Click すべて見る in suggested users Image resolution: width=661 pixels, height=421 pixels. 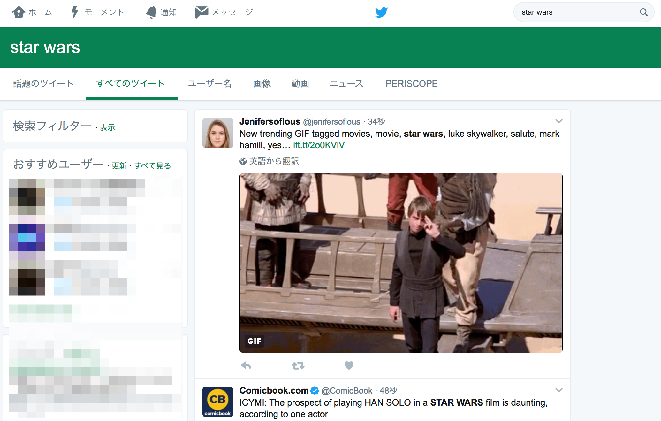pos(152,166)
